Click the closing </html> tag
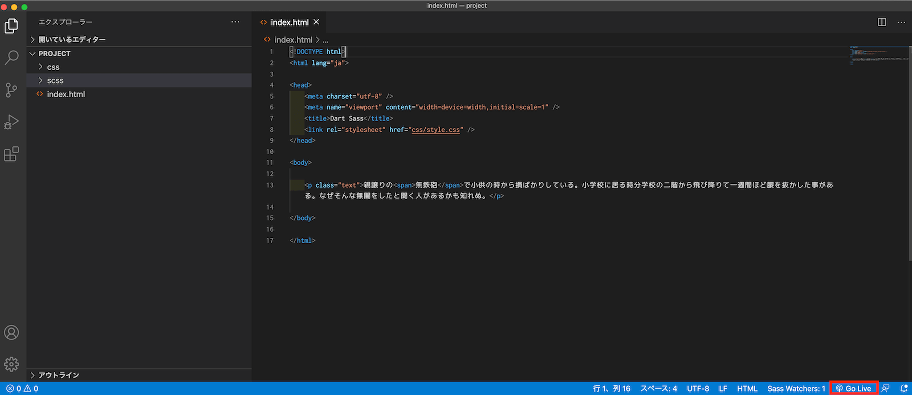Image resolution: width=912 pixels, height=395 pixels. coord(302,241)
